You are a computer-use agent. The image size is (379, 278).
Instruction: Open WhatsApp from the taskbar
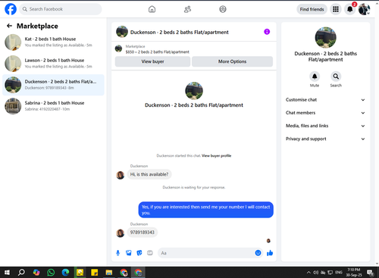coord(51,273)
